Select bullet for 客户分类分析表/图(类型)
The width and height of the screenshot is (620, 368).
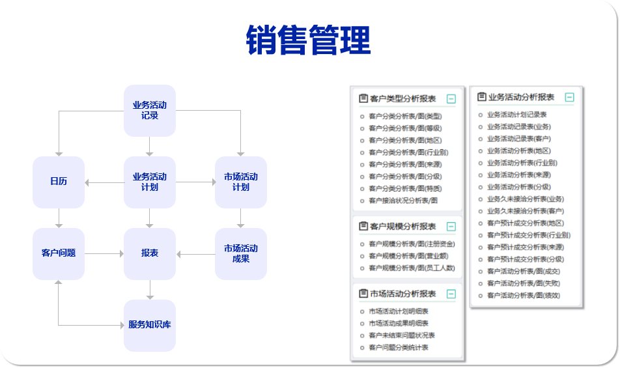[362, 117]
